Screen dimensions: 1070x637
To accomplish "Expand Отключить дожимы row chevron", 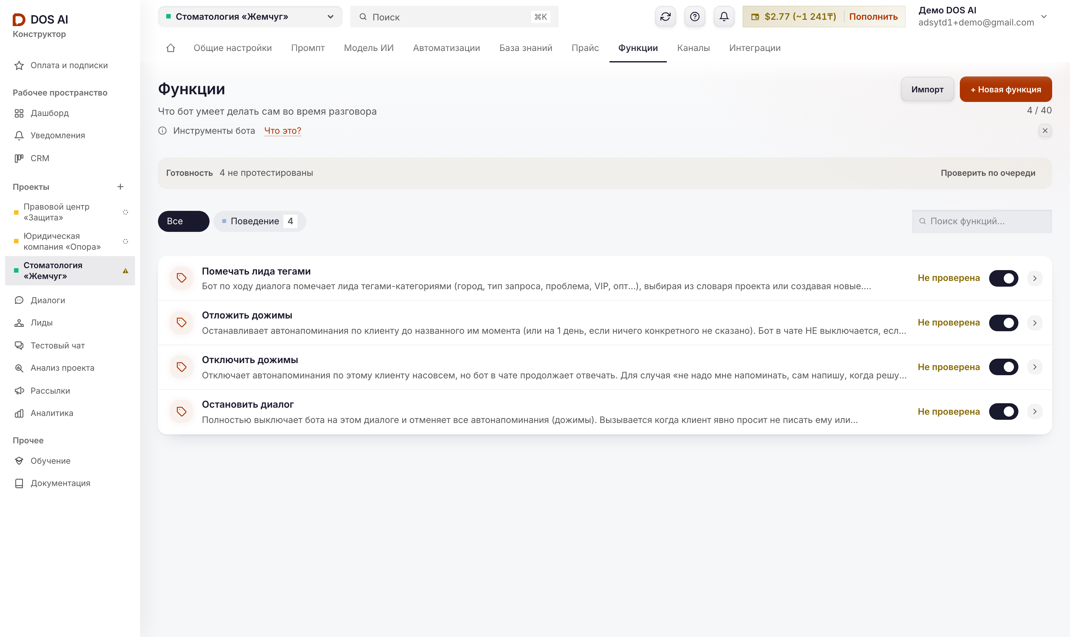I will coord(1034,367).
